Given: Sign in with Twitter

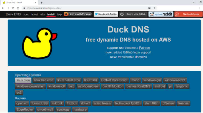Looking at the screenshot, I should click(106, 14).
